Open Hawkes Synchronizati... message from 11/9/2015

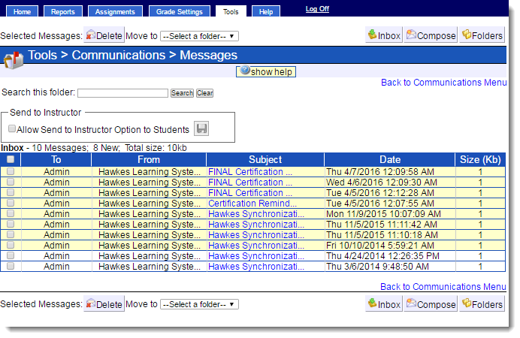[256, 214]
